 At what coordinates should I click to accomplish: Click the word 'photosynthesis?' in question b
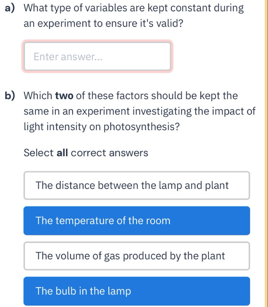click(141, 127)
